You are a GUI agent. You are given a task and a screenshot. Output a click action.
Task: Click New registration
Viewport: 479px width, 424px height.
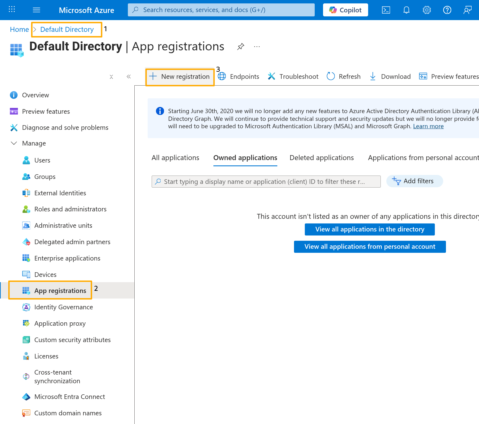180,77
